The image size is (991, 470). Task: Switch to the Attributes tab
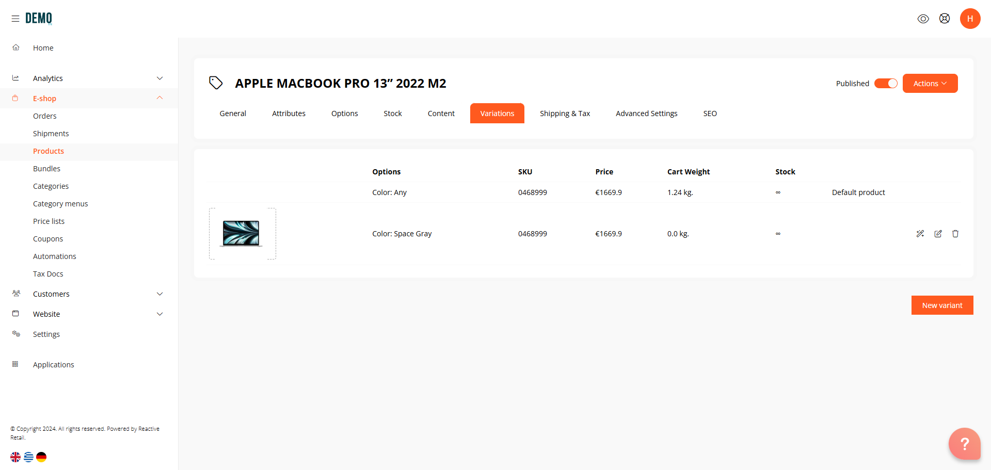coord(289,113)
